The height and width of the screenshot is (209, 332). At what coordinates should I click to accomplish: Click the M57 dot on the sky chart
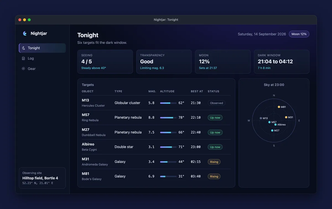click(269, 122)
